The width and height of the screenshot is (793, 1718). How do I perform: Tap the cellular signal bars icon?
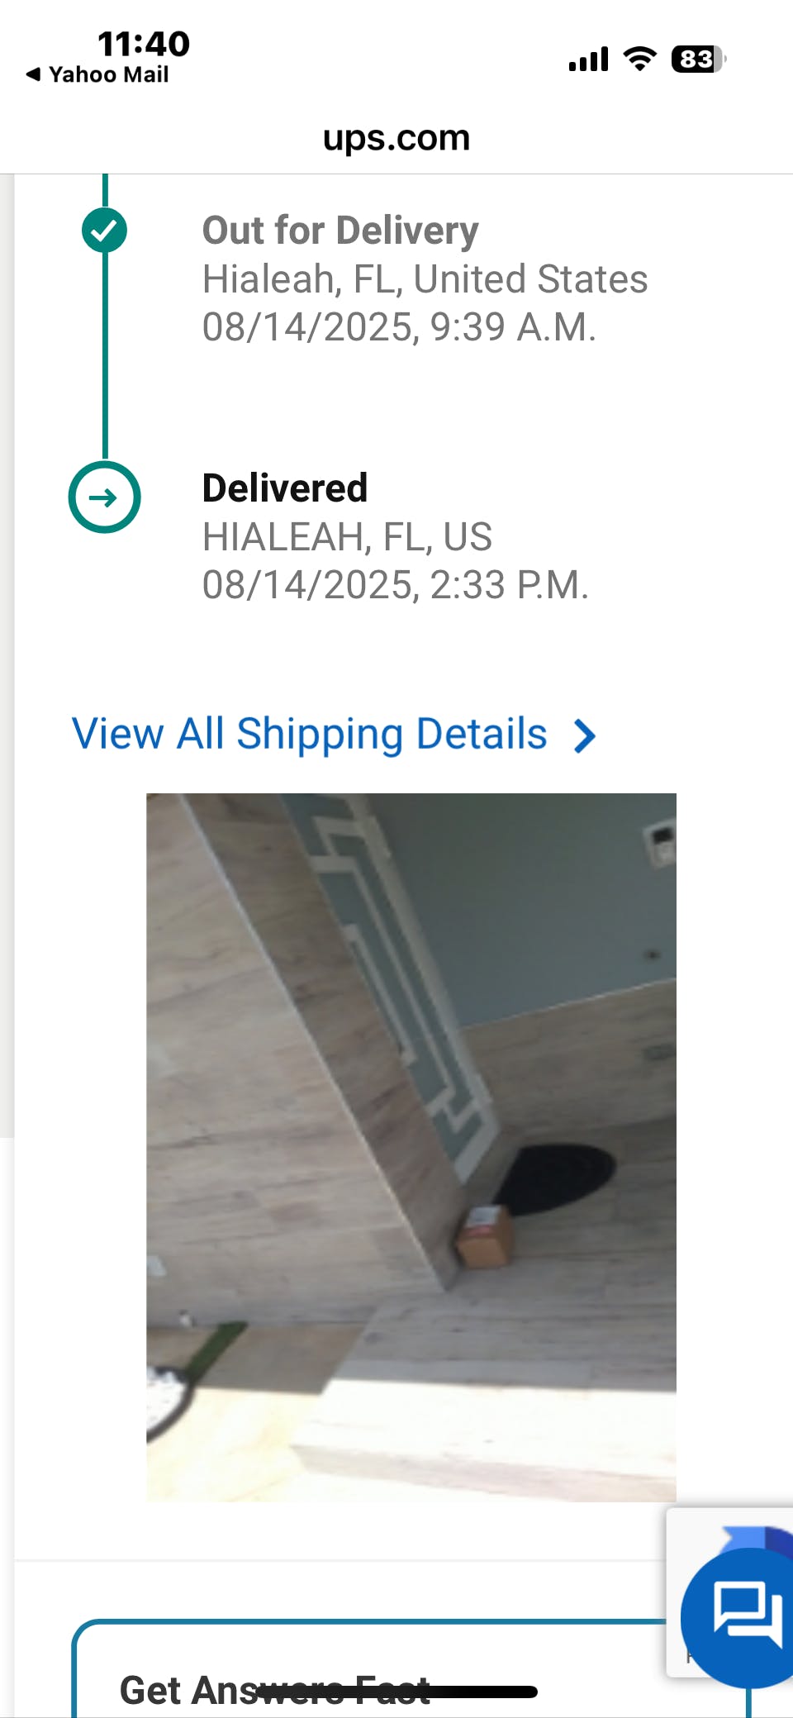point(588,59)
